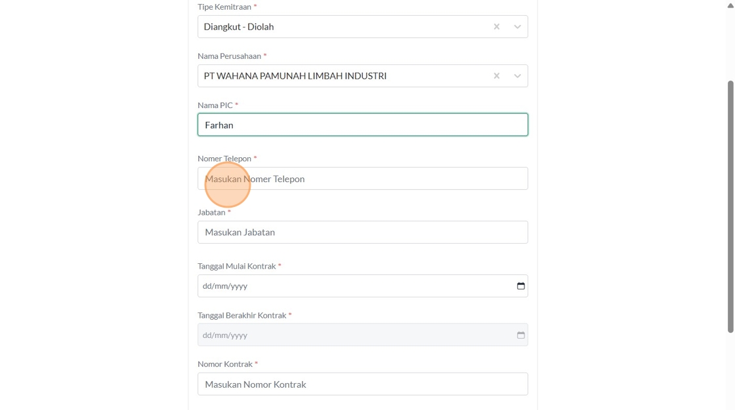Focus the Tanggal Mulai Kontrak date field
Image resolution: width=735 pixels, height=410 pixels.
point(354,286)
